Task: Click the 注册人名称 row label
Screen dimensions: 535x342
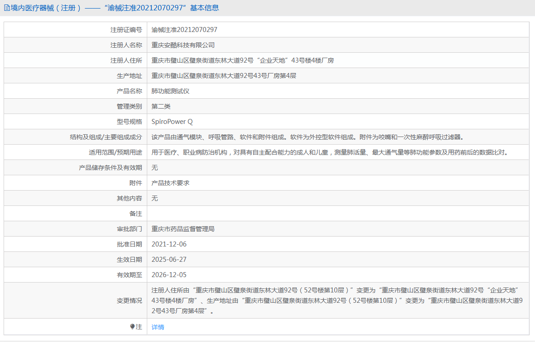Action: [126, 45]
